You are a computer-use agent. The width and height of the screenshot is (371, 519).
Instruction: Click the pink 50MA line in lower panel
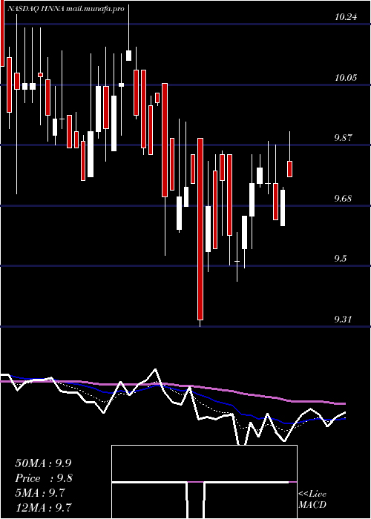tap(172, 391)
